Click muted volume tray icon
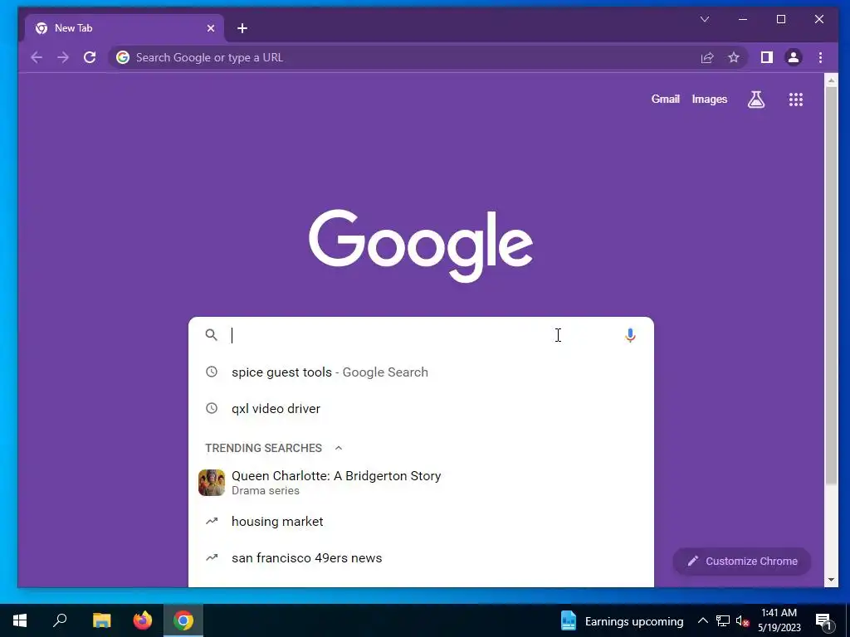The image size is (850, 637). tap(742, 620)
